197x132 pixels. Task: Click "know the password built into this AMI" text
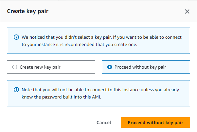(61, 97)
